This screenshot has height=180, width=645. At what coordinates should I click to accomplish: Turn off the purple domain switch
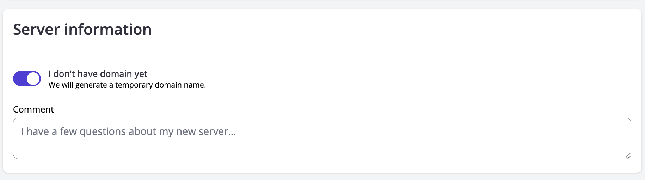coord(27,79)
